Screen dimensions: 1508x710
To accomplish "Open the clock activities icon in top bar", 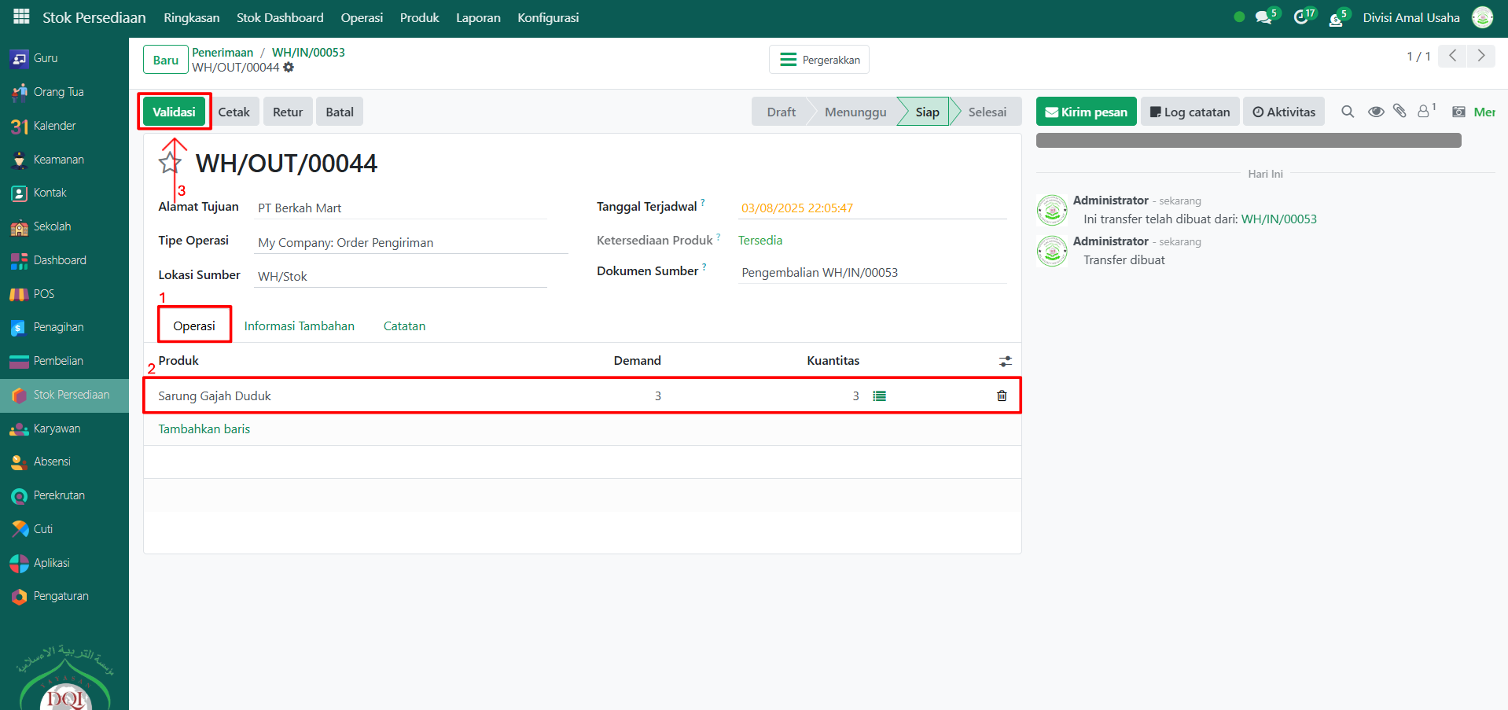I will pos(1301,17).
